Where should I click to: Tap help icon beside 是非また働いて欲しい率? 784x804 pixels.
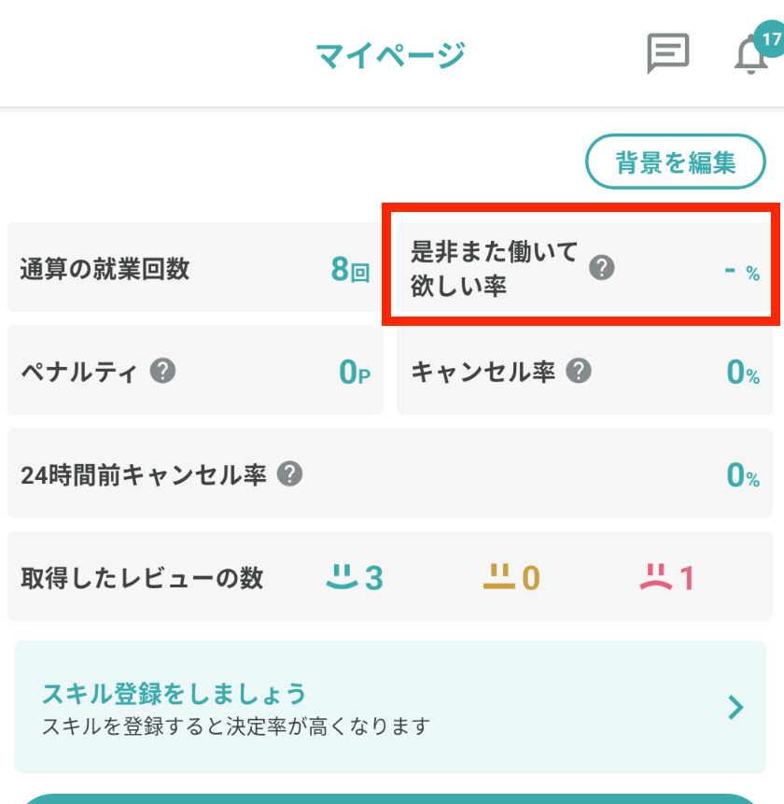pyautogui.click(x=603, y=269)
